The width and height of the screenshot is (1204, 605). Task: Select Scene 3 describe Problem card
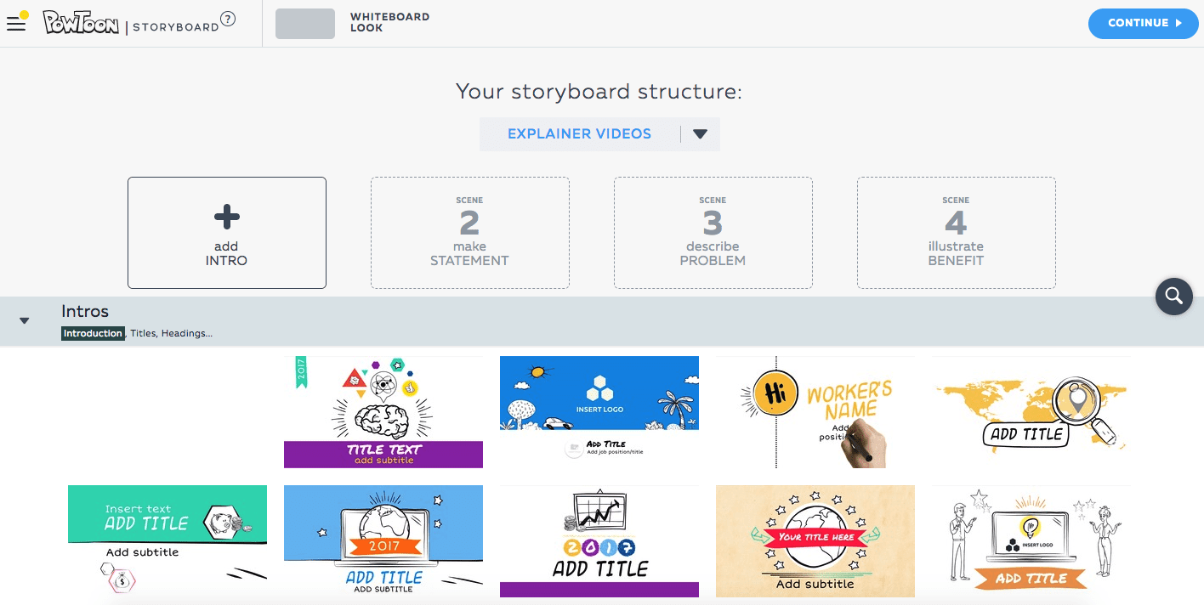click(713, 233)
